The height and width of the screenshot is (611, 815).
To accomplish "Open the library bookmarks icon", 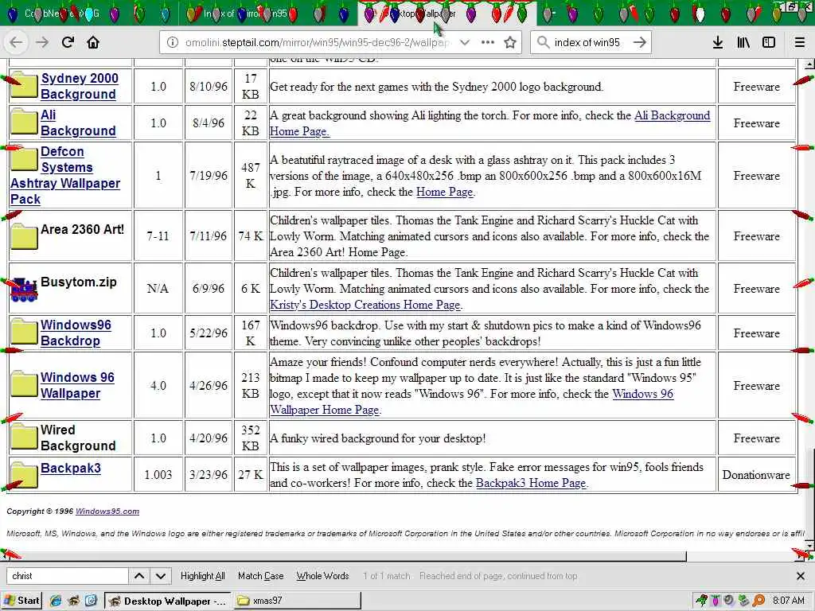I will coord(743,42).
